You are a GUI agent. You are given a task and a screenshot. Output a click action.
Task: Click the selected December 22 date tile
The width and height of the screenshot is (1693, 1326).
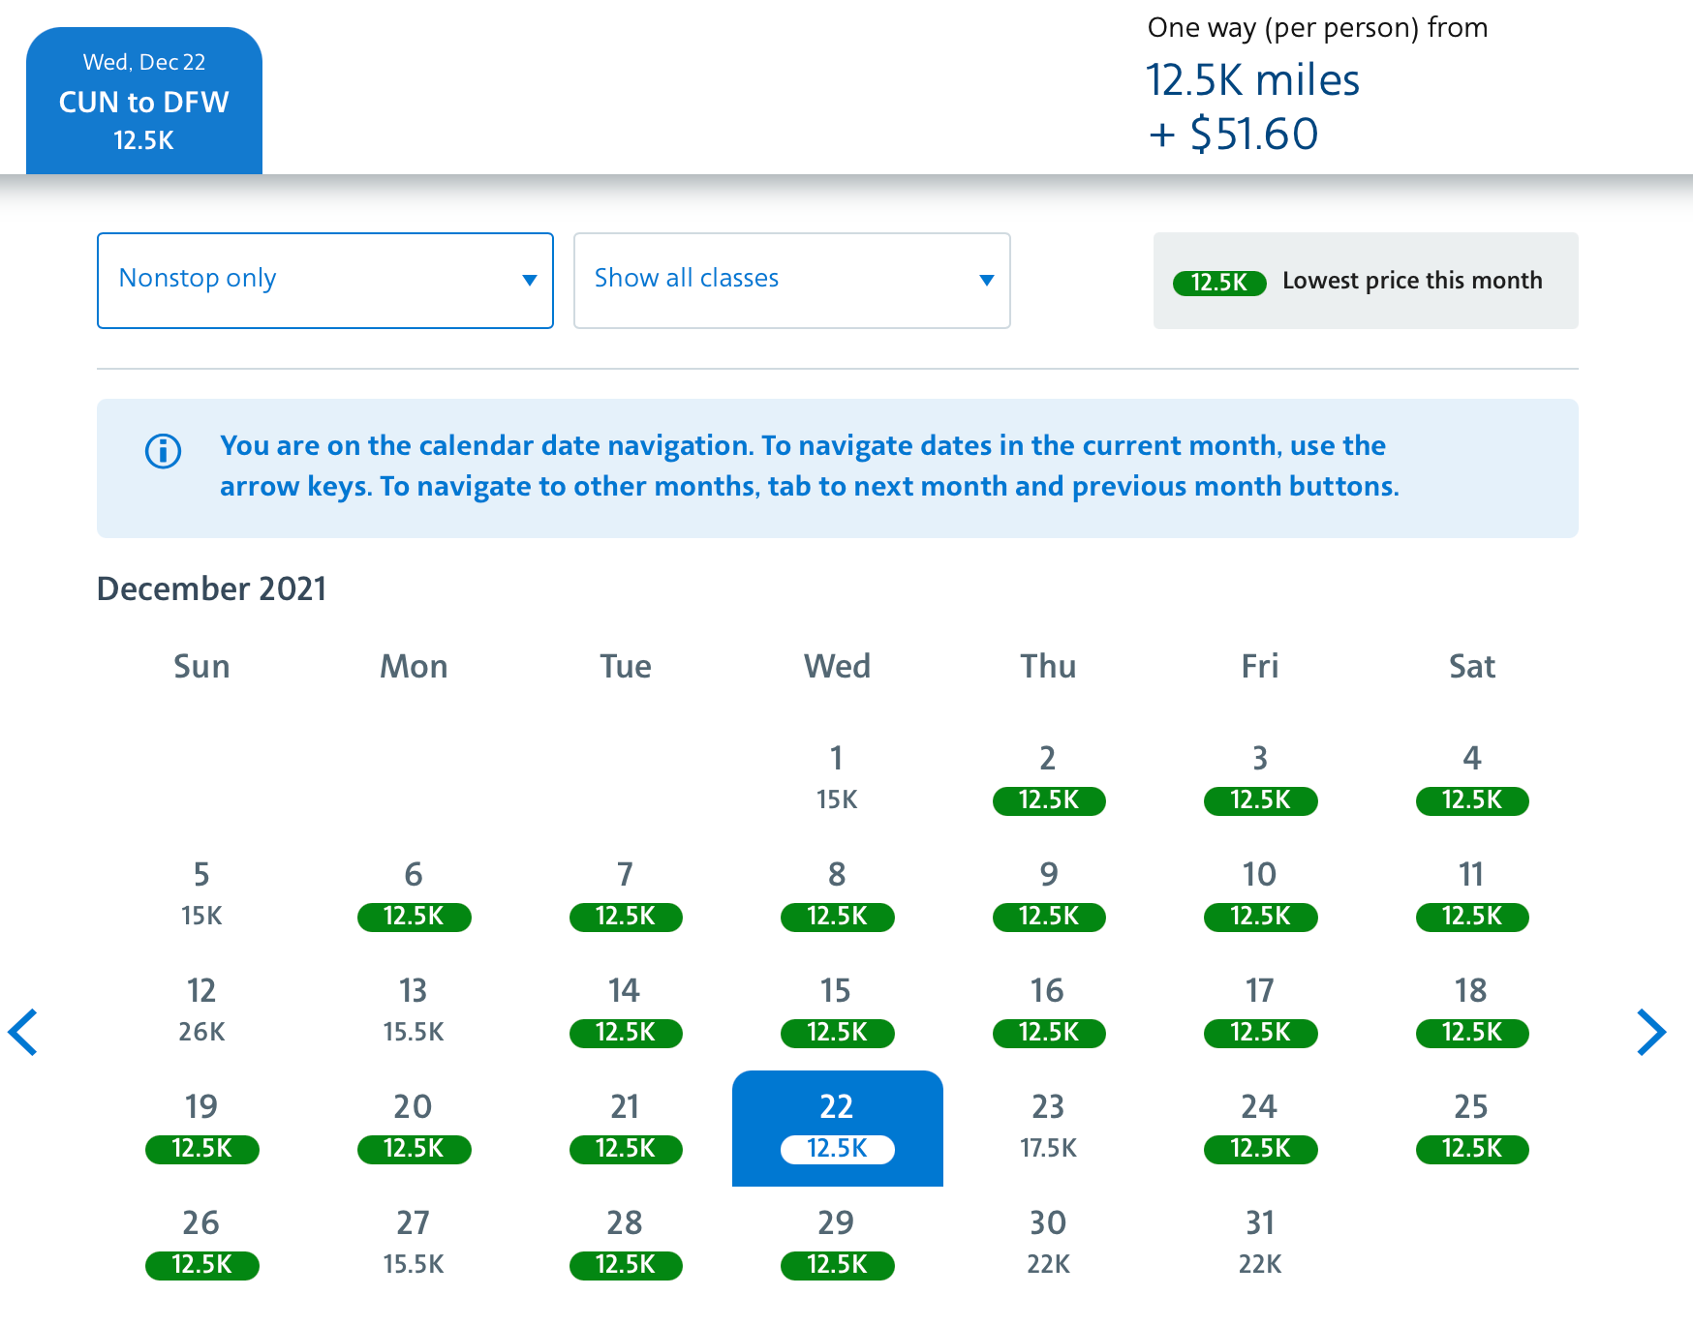coord(837,1128)
